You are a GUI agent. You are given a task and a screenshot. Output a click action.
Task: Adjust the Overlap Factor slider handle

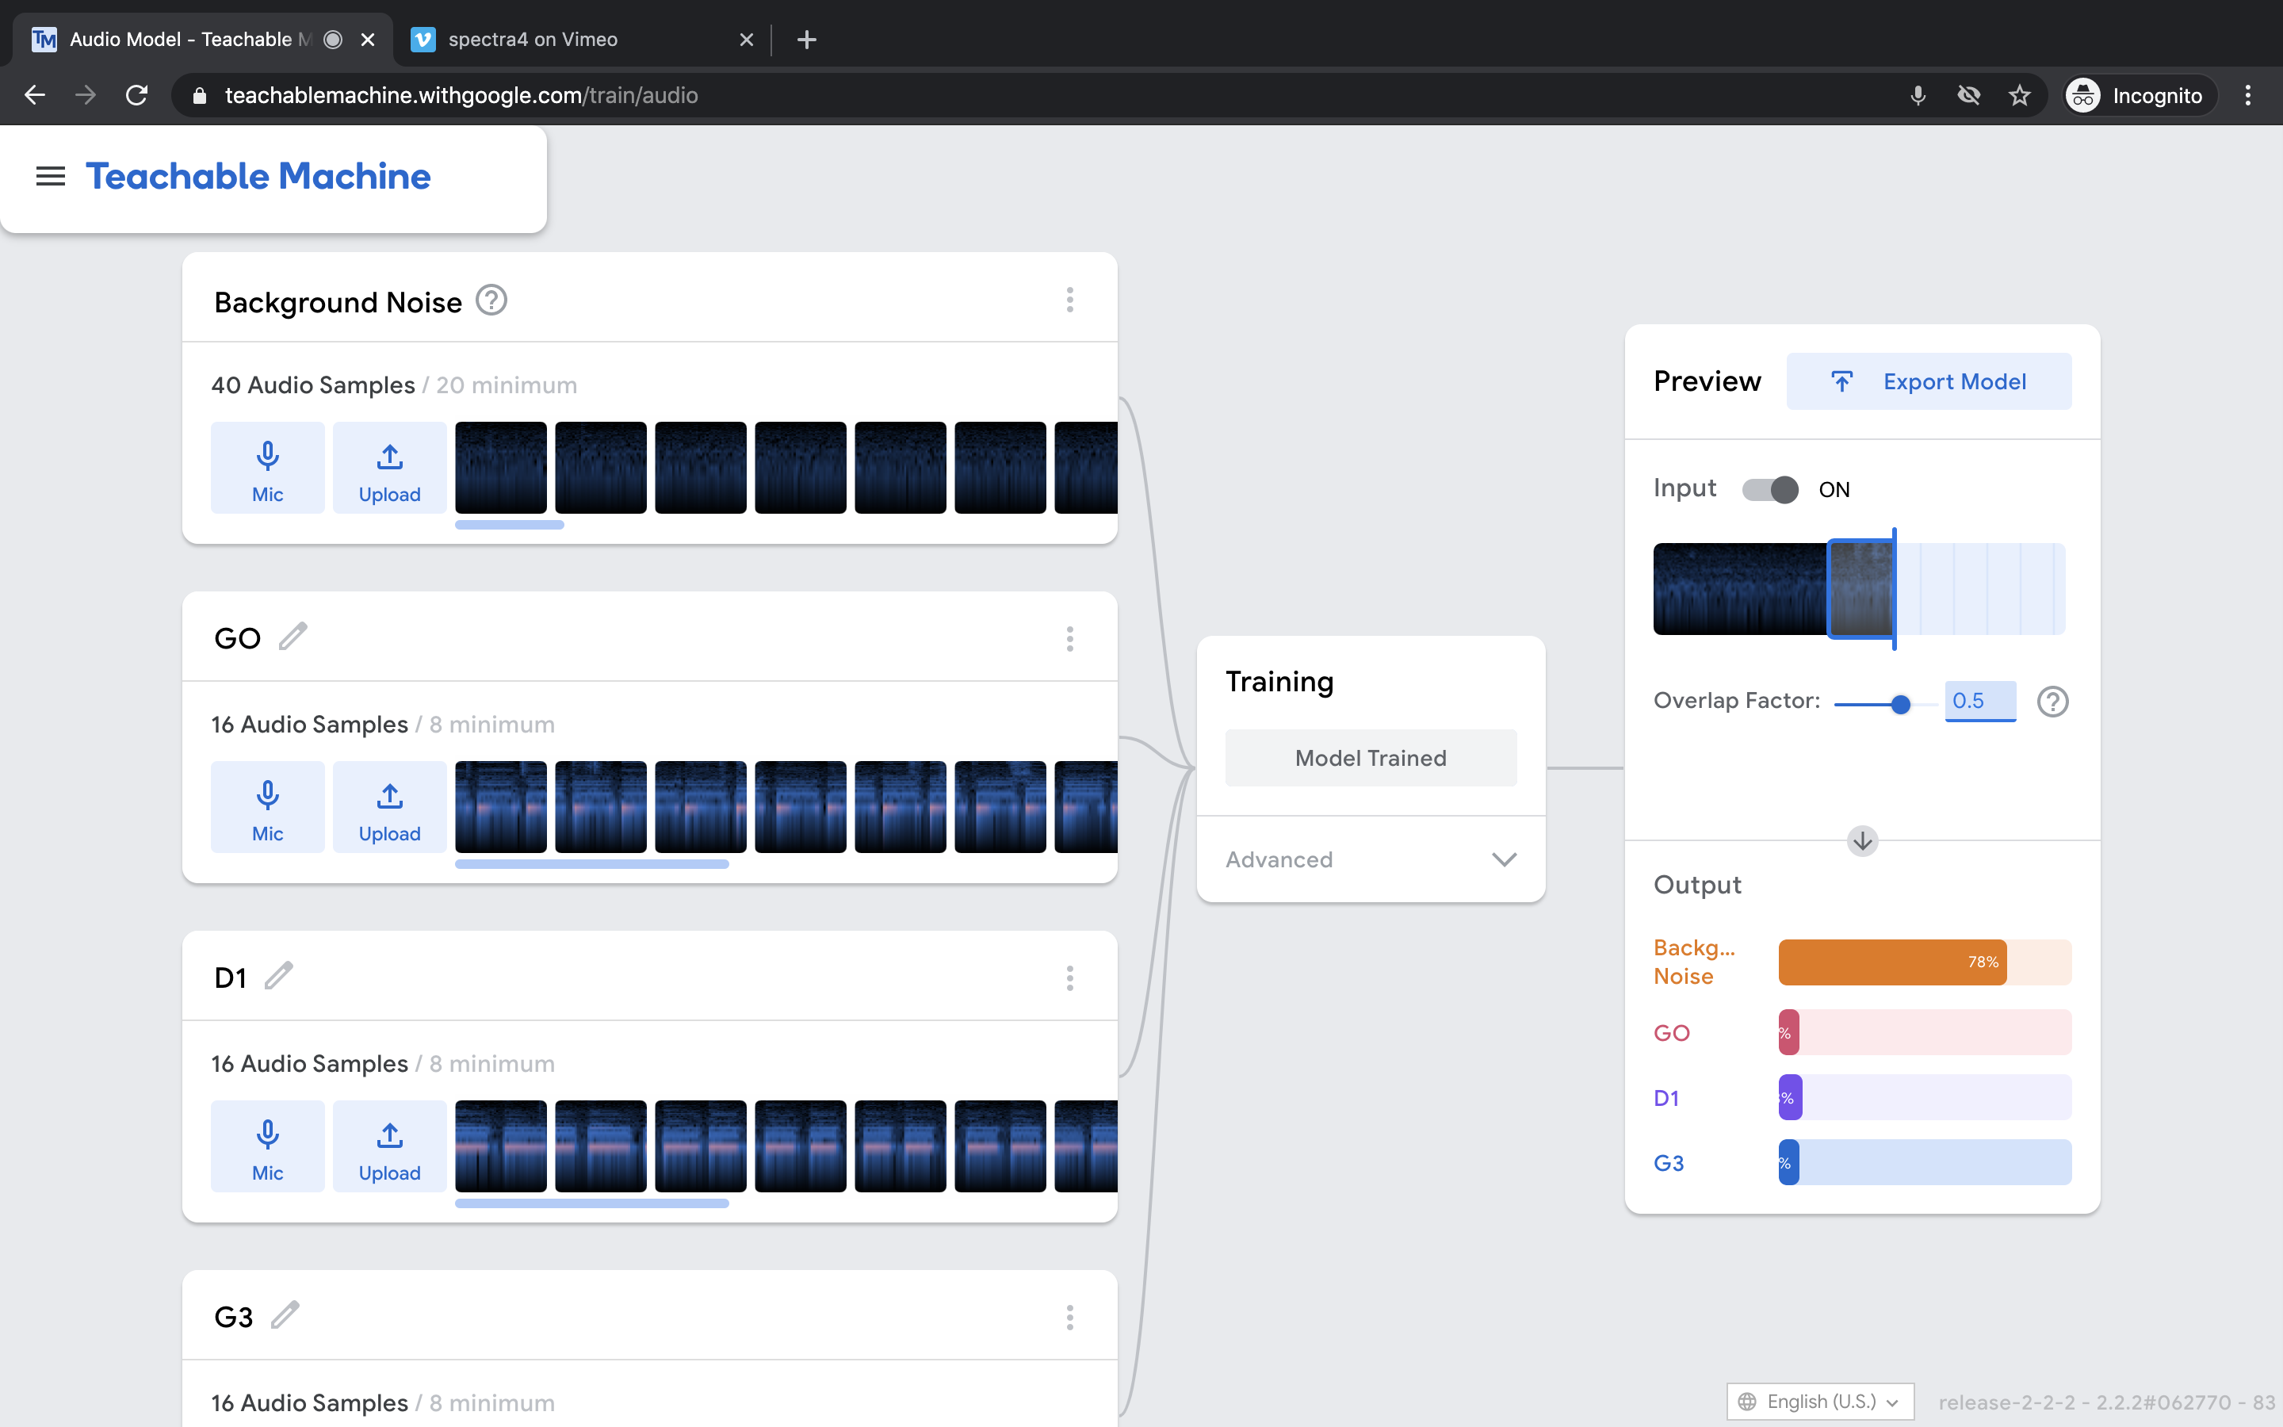click(x=1901, y=704)
